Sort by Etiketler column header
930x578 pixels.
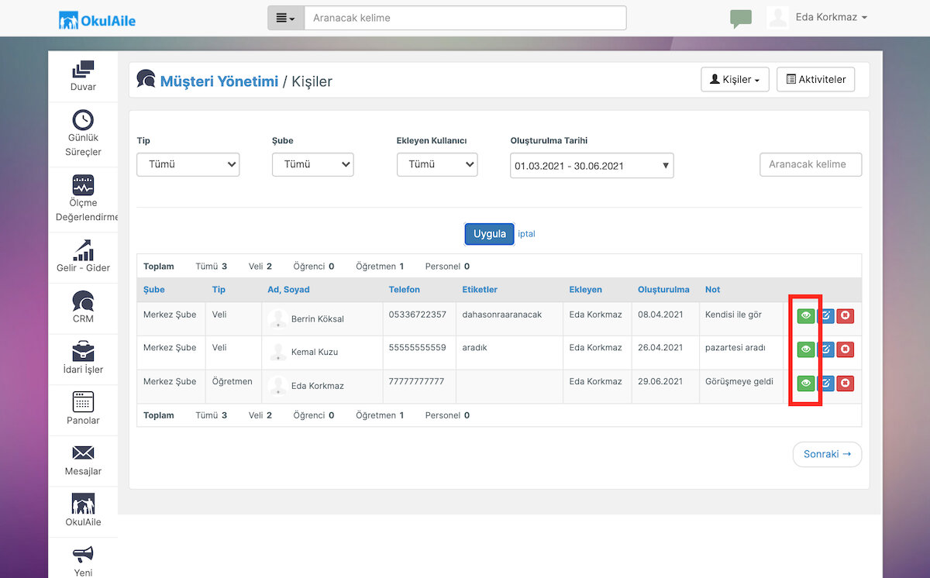tap(480, 290)
